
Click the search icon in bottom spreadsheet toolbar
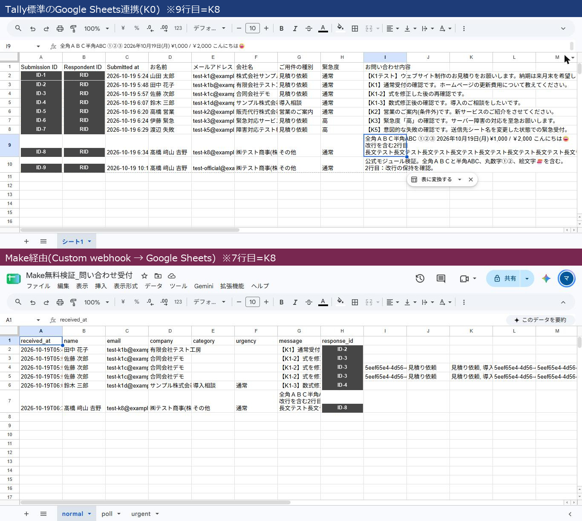pos(18,302)
